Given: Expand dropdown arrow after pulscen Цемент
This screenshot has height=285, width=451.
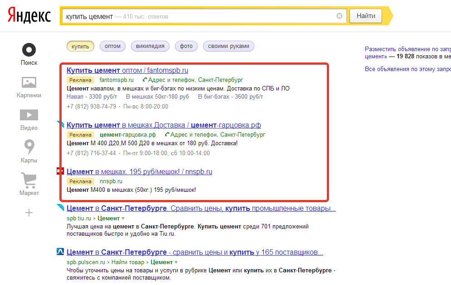Looking at the screenshot, I should tap(176, 262).
